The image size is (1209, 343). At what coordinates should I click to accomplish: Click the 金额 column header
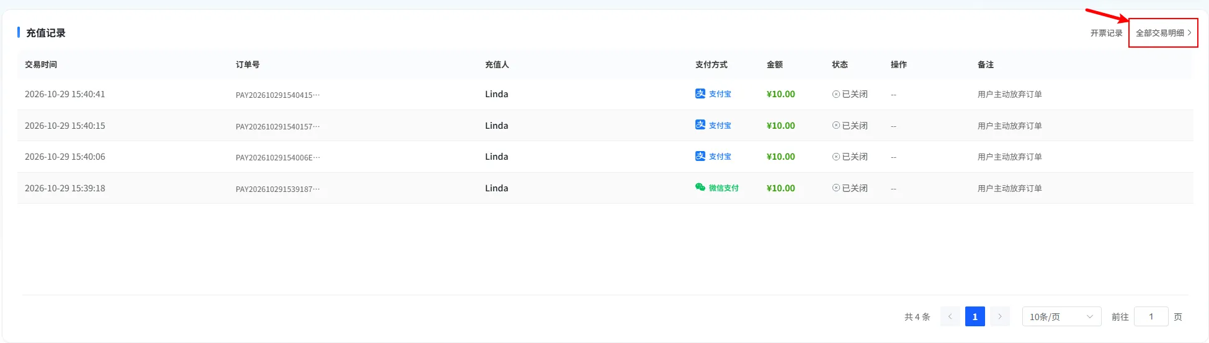point(775,64)
